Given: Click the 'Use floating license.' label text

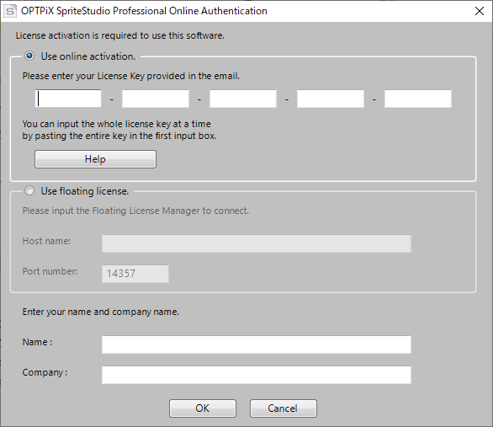Looking at the screenshot, I should (85, 191).
